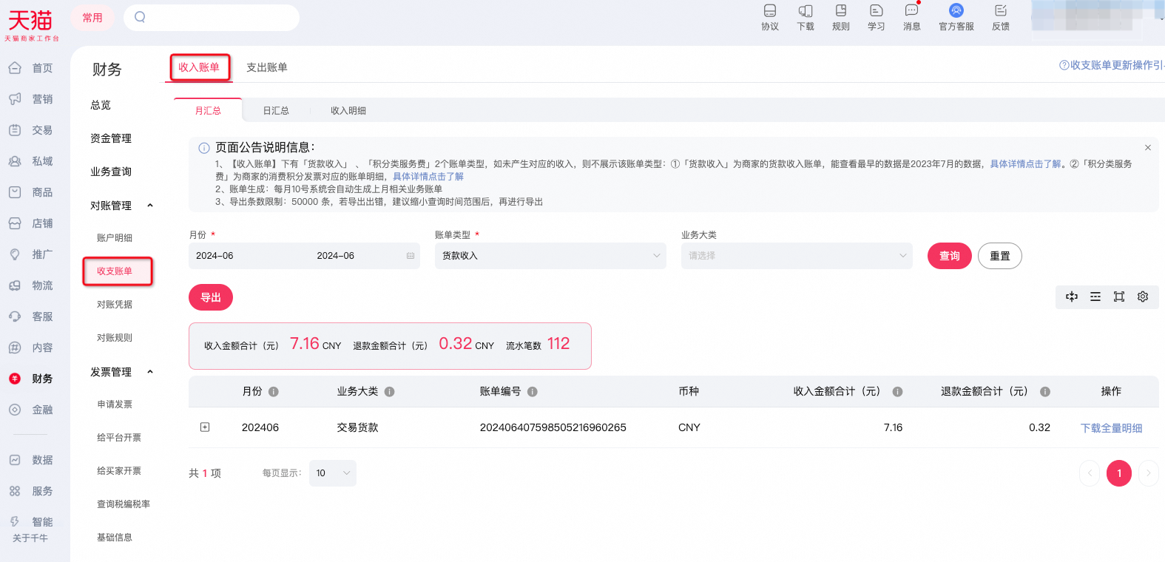Image resolution: width=1165 pixels, height=562 pixels.
Task: Open the 反馈 feedback icon
Action: pyautogui.click(x=1001, y=18)
